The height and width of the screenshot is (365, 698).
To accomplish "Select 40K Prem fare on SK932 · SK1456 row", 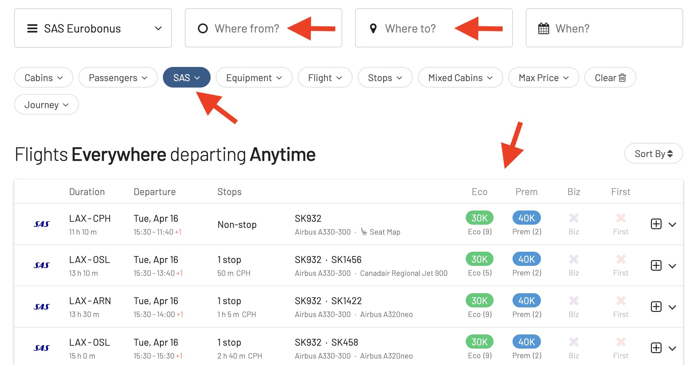I will [x=526, y=259].
